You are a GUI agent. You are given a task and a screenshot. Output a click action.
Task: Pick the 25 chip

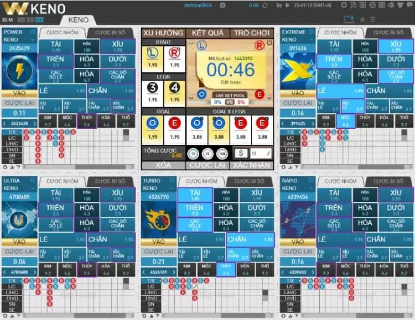207,154
